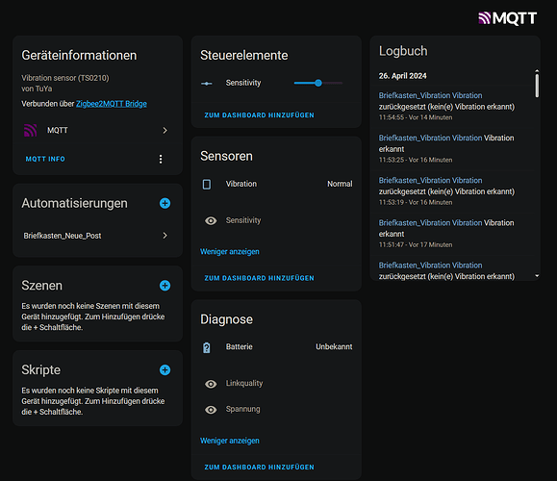Toggle the eye icon for Spannung
This screenshot has height=481, width=557.
coord(211,410)
